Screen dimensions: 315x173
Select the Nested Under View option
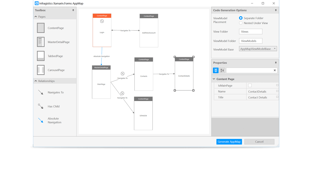[241, 23]
